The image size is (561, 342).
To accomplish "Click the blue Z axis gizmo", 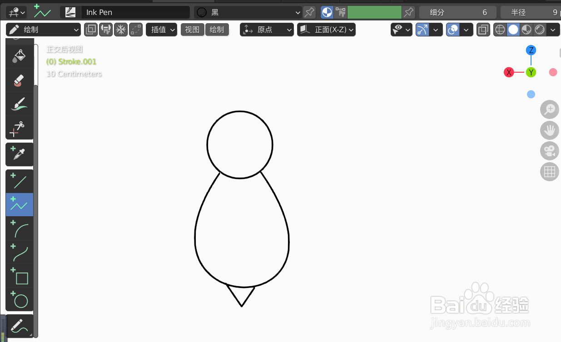I will pos(531,50).
